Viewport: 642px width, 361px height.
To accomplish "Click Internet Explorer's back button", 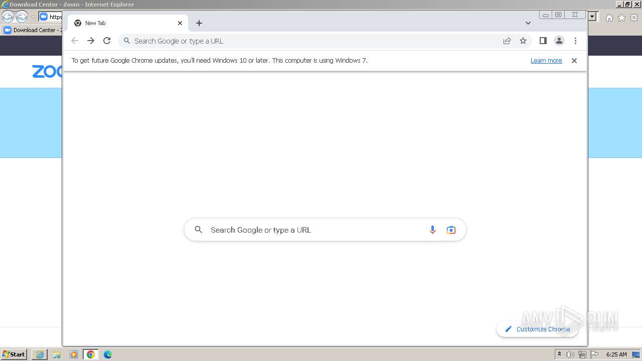I will pos(8,17).
